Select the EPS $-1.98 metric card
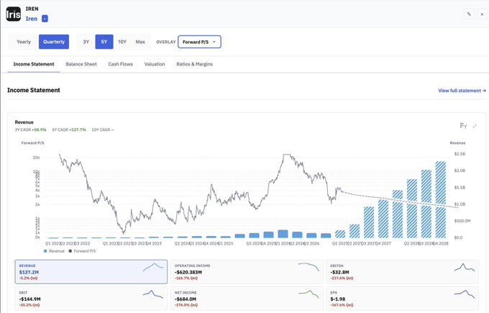The image size is (489, 313). (x=402, y=299)
